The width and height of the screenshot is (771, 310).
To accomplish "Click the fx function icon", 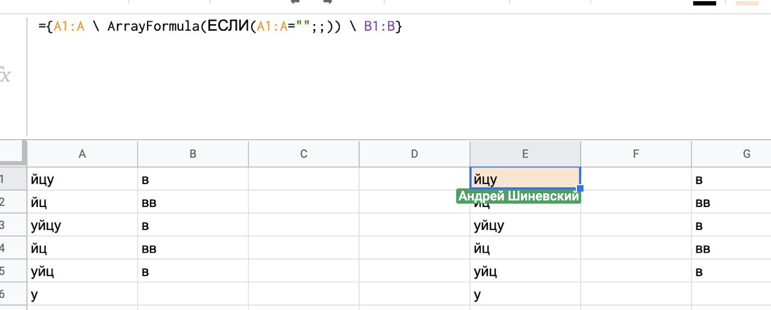I will click(x=6, y=77).
